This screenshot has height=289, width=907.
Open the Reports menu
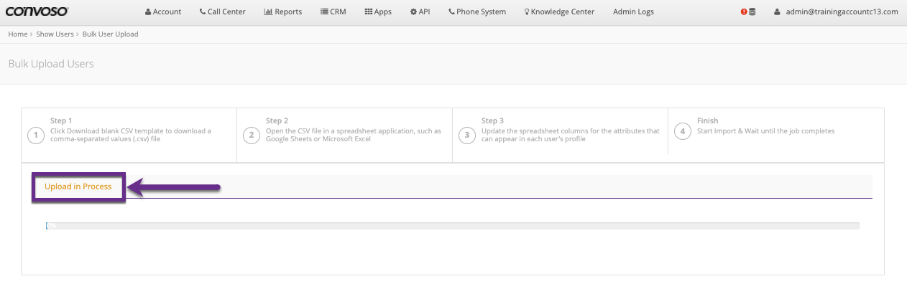[x=282, y=12]
